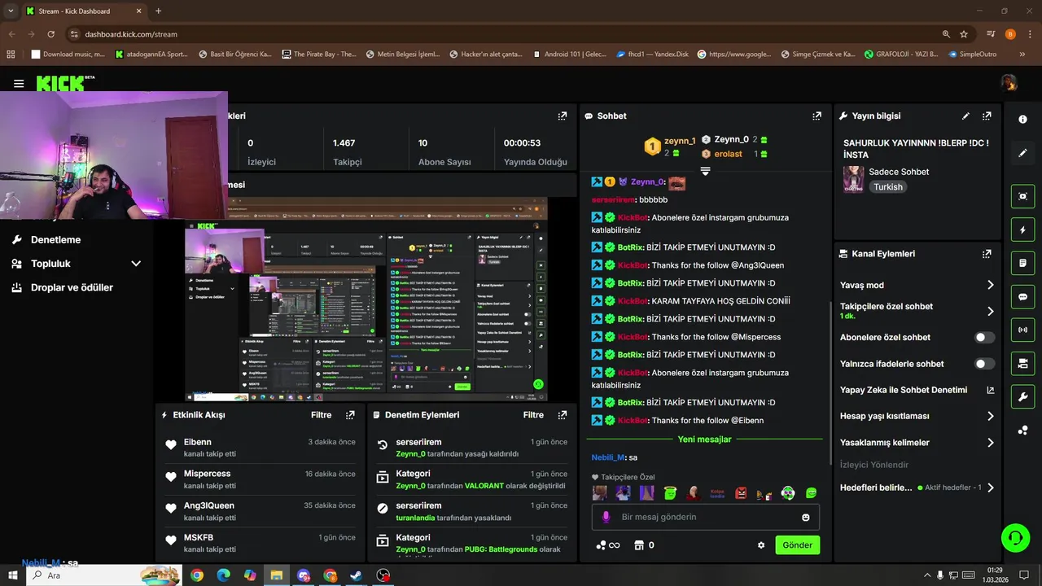This screenshot has width=1042, height=586.
Task: Select Mispercess follow event row
Action: (x=260, y=479)
